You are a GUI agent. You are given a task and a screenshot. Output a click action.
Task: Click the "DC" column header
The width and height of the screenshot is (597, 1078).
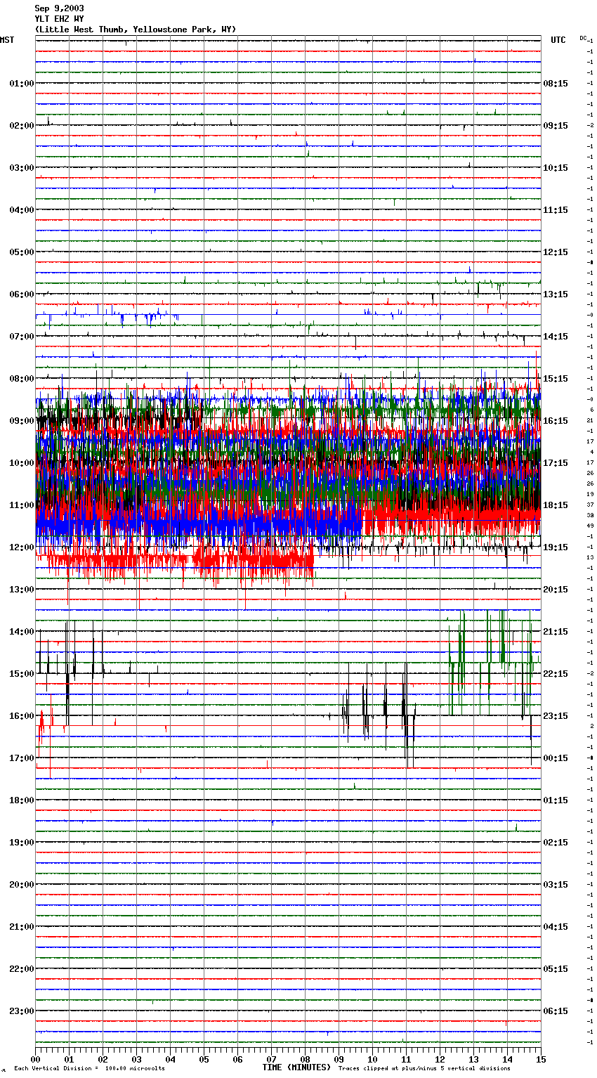[x=583, y=38]
